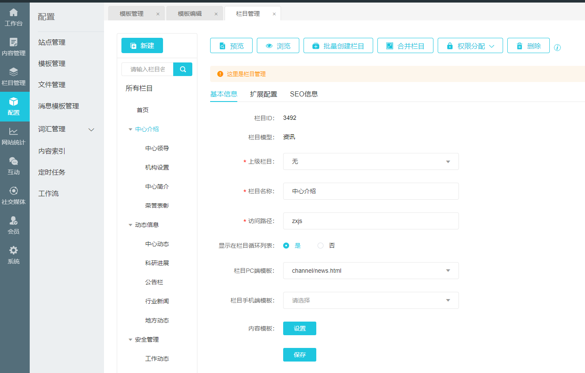Open the 栏目PC端模板 dropdown
The height and width of the screenshot is (373, 585).
371,271
